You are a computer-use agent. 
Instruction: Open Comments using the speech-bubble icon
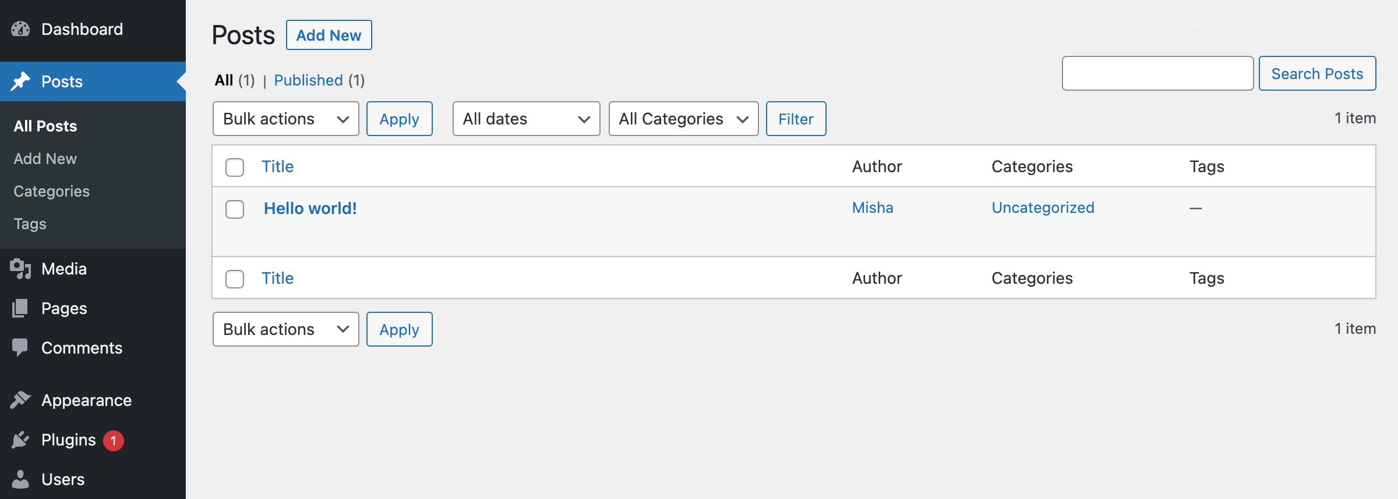(x=20, y=348)
